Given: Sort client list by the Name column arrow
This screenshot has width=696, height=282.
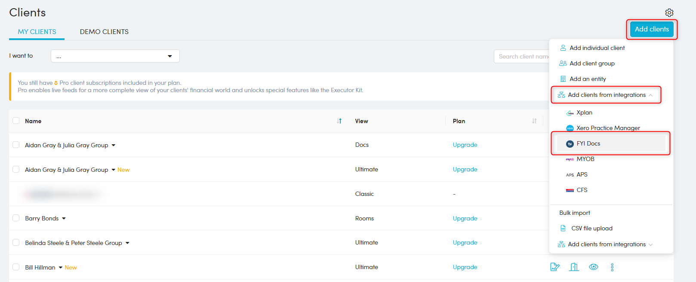Looking at the screenshot, I should click(x=339, y=121).
